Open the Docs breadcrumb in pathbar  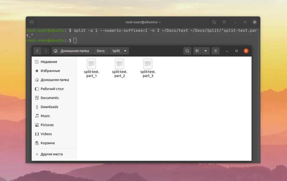[x=100, y=51]
